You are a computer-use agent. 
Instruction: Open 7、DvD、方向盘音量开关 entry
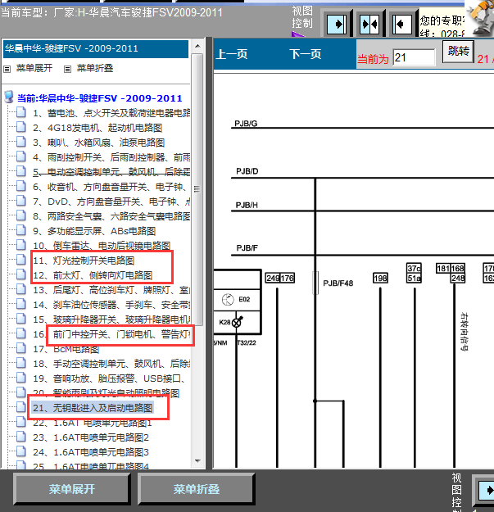(111, 202)
